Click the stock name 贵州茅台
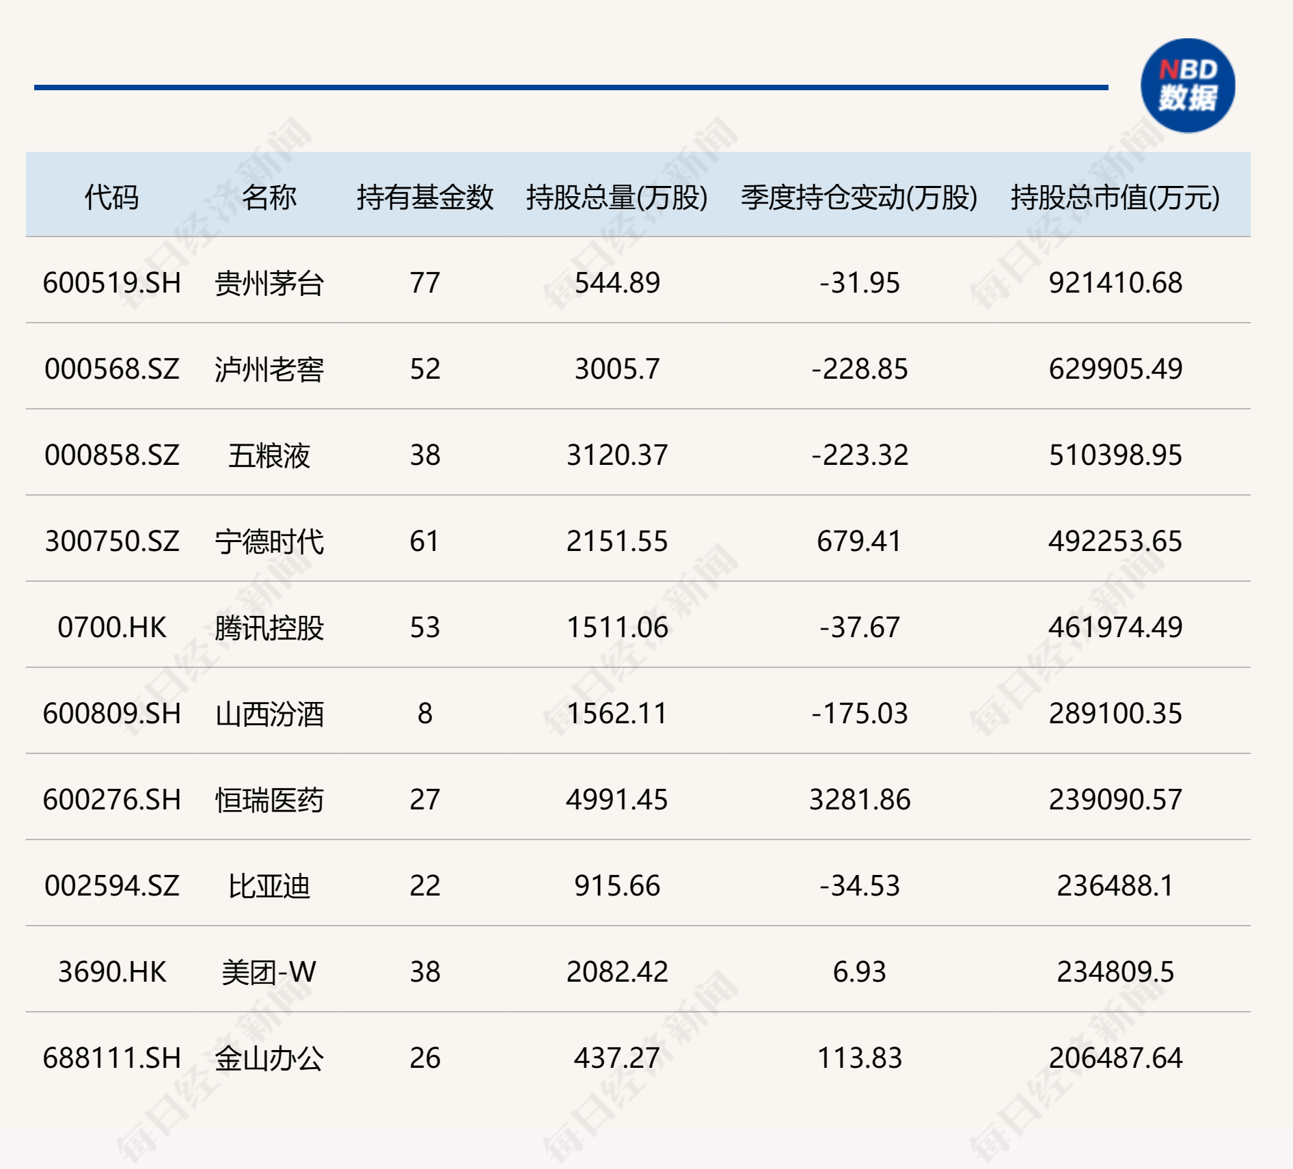Image resolution: width=1293 pixels, height=1169 pixels. [269, 283]
